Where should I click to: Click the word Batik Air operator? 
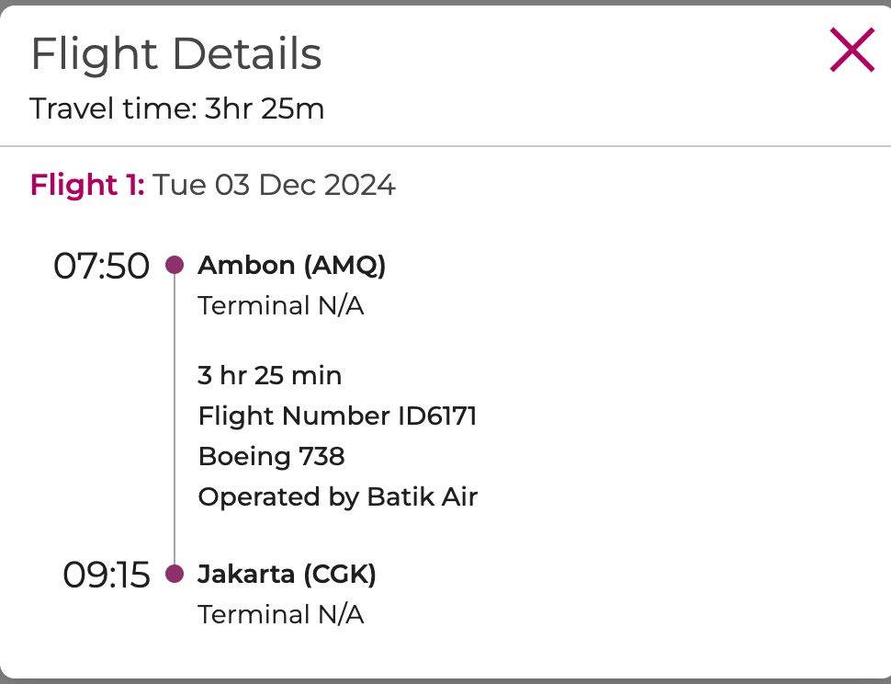click(x=423, y=496)
